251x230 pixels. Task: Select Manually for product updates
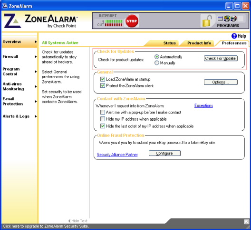click(157, 63)
